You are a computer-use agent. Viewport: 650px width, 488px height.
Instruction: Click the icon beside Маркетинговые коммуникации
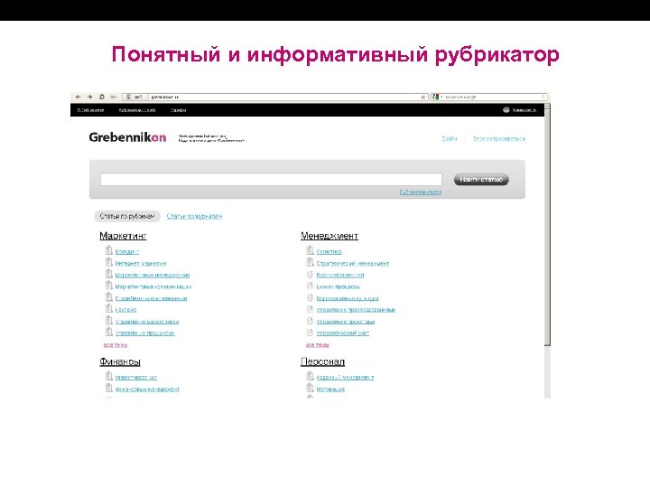[108, 285]
